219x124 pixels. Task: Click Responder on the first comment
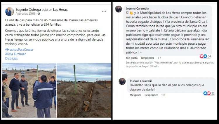tap(147, 58)
